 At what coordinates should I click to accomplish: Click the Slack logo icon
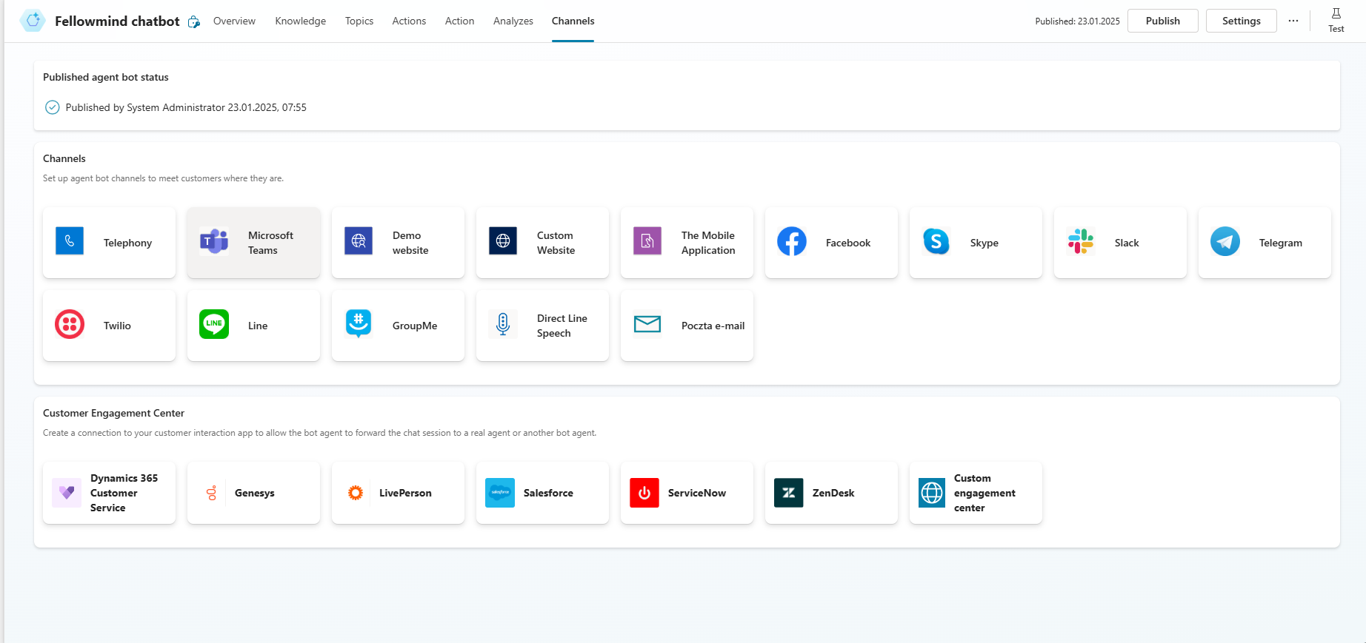1081,241
